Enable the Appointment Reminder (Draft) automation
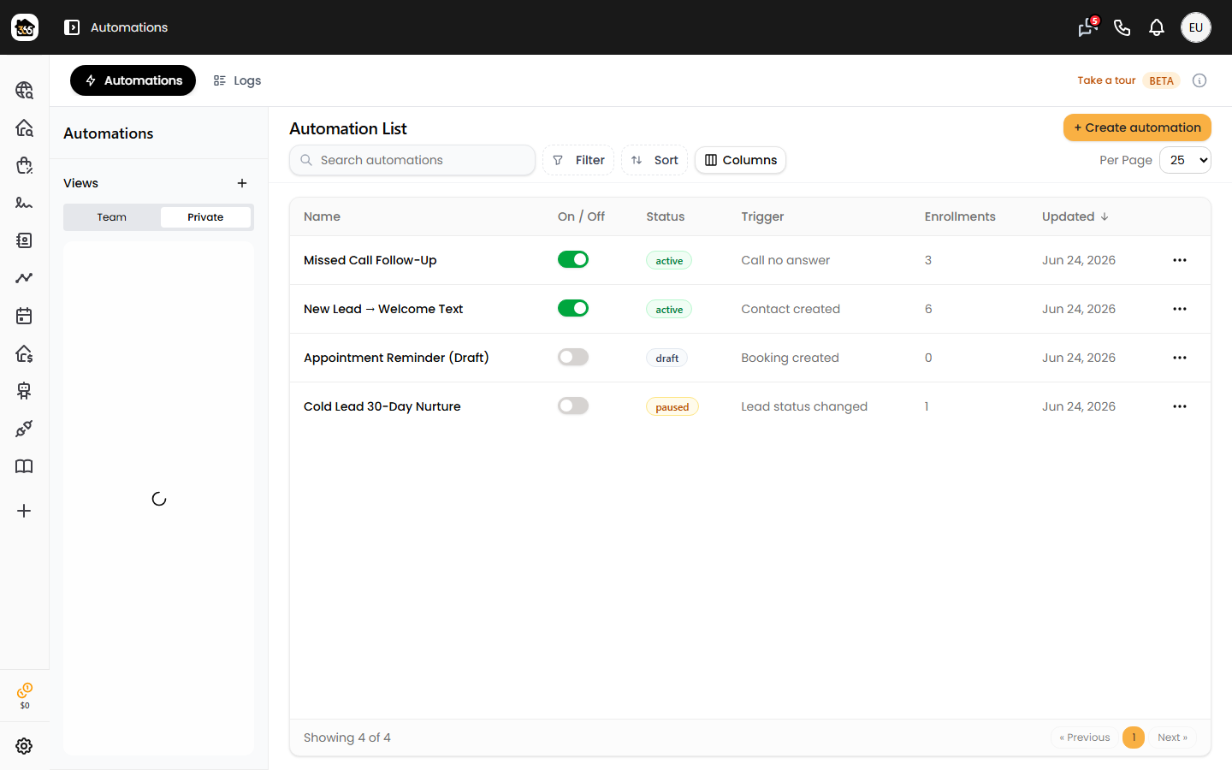1232x770 pixels. coord(573,357)
